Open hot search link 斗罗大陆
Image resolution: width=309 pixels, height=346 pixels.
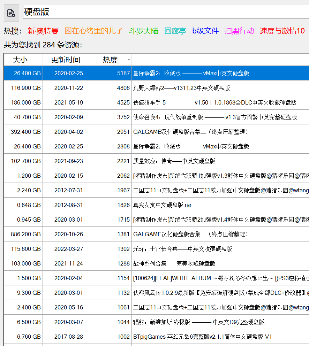pos(144,31)
